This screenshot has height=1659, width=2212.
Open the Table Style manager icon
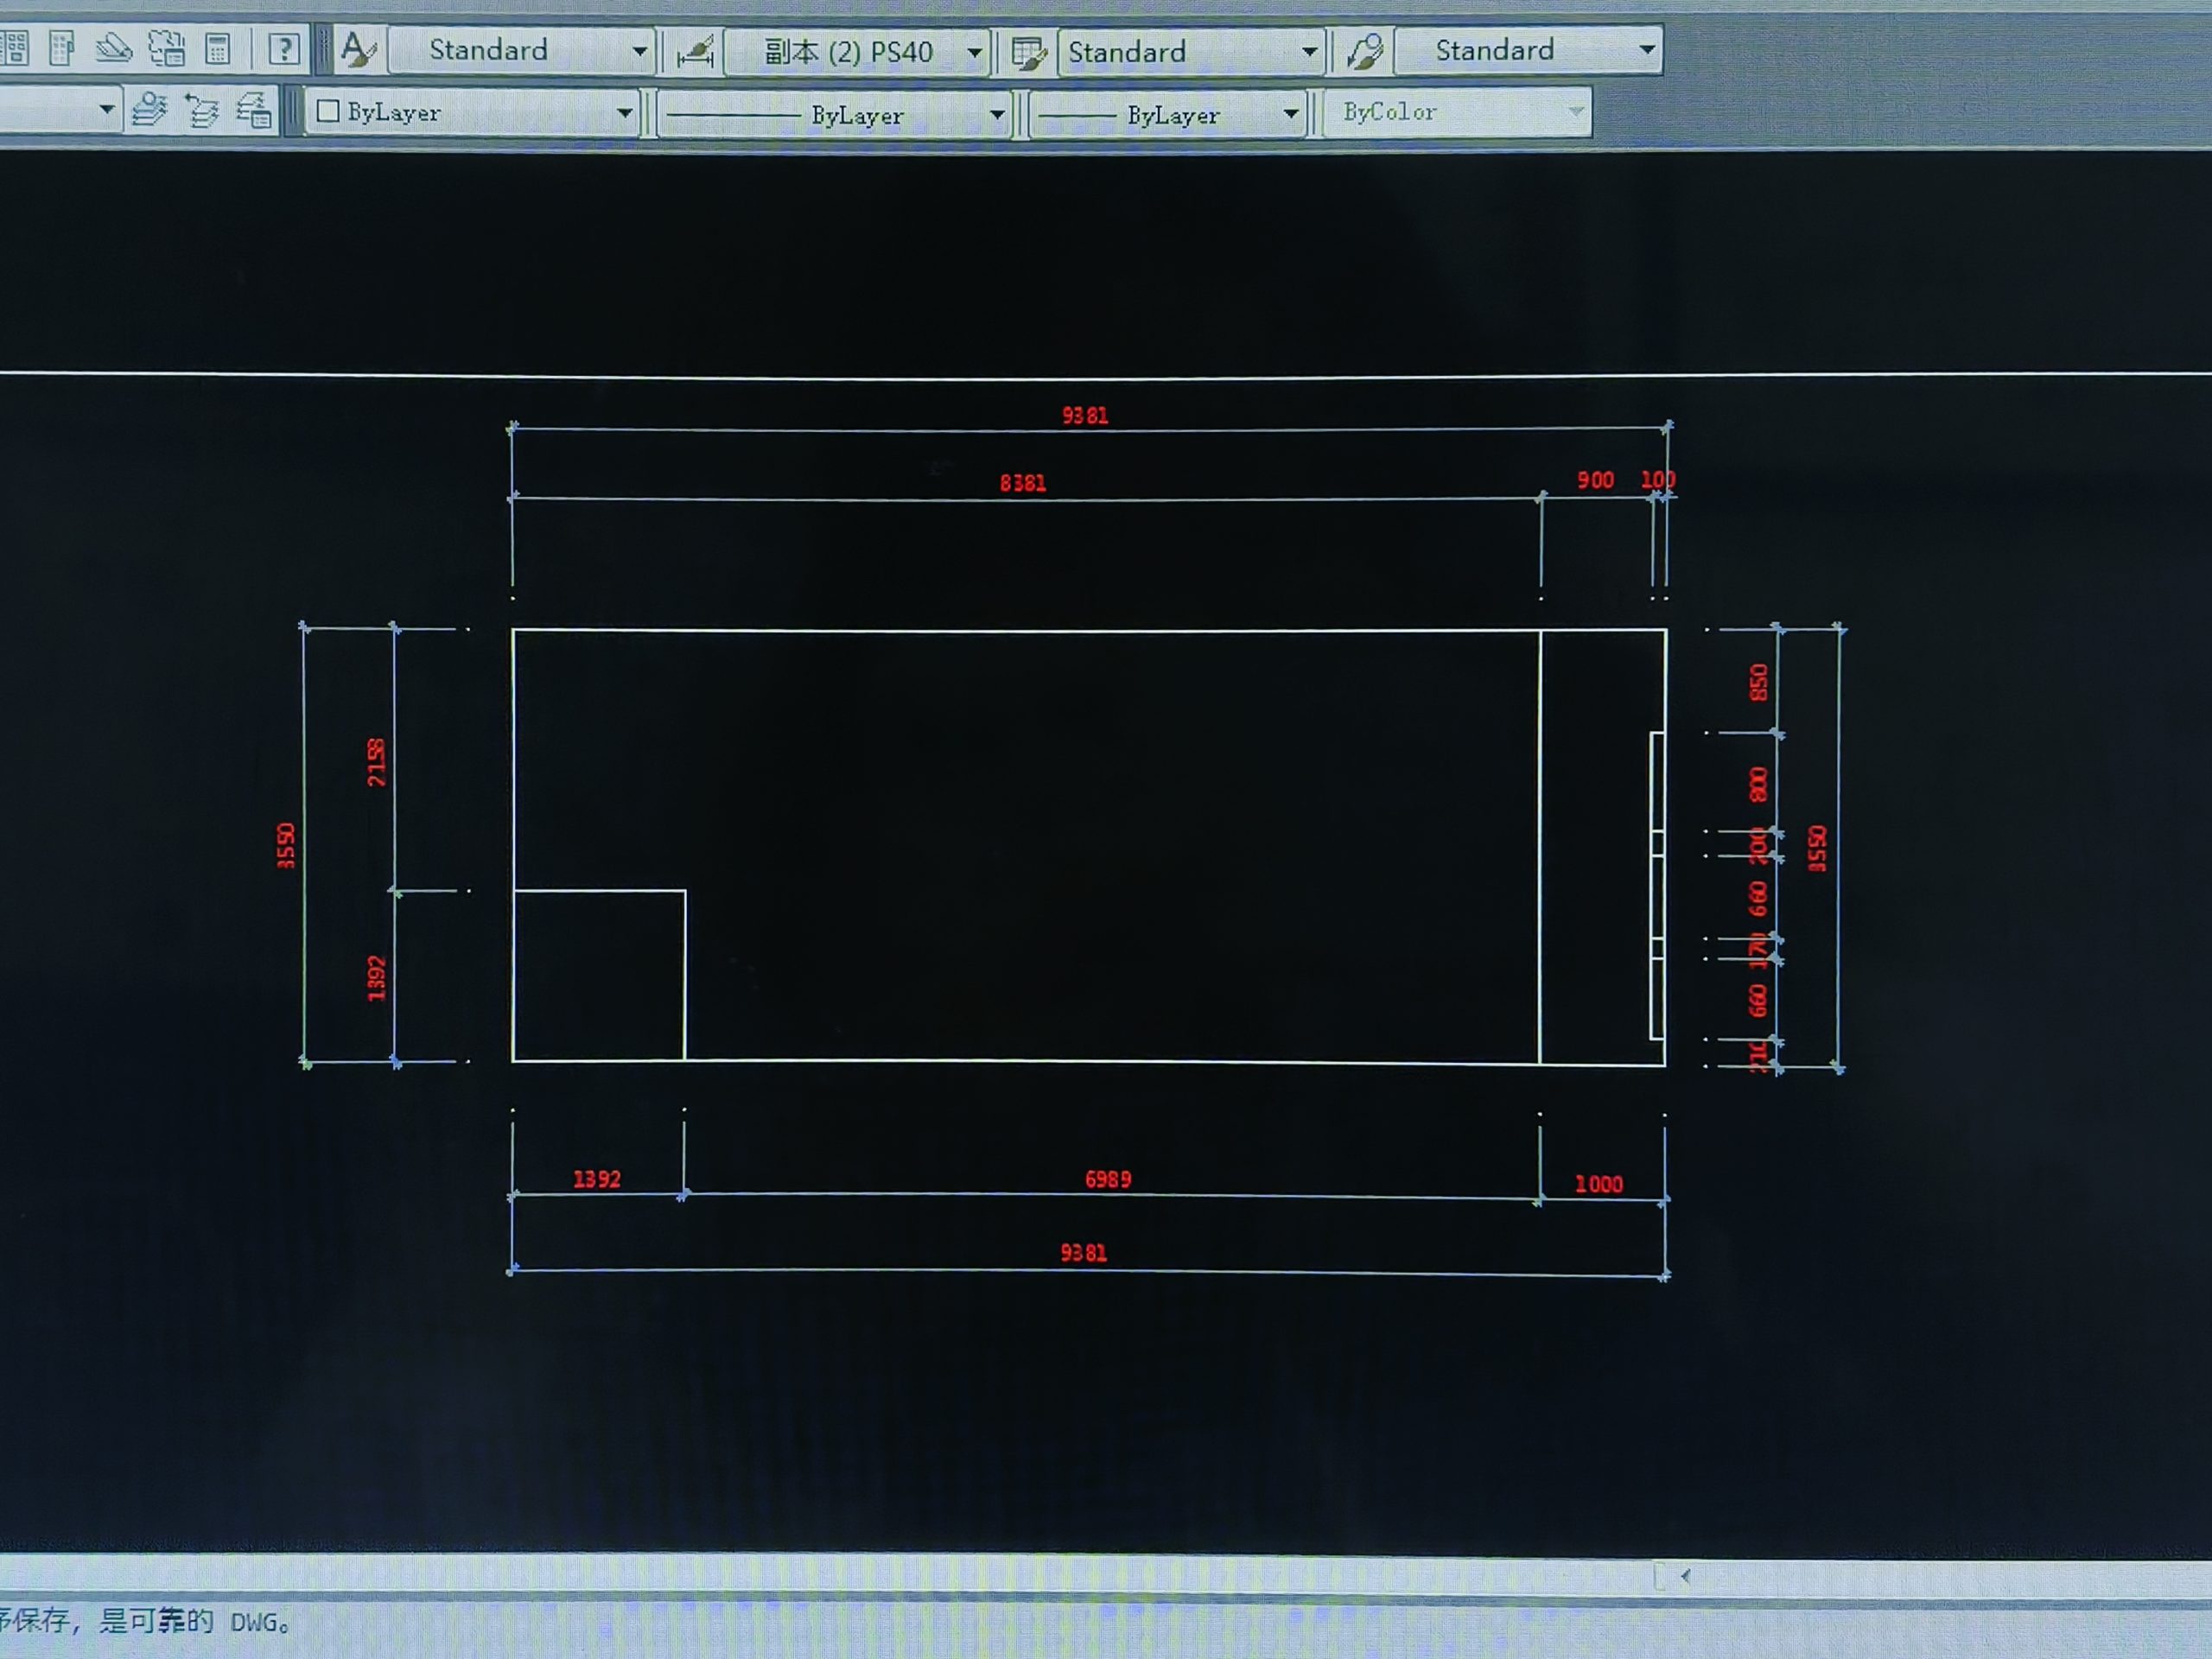pos(1028,52)
